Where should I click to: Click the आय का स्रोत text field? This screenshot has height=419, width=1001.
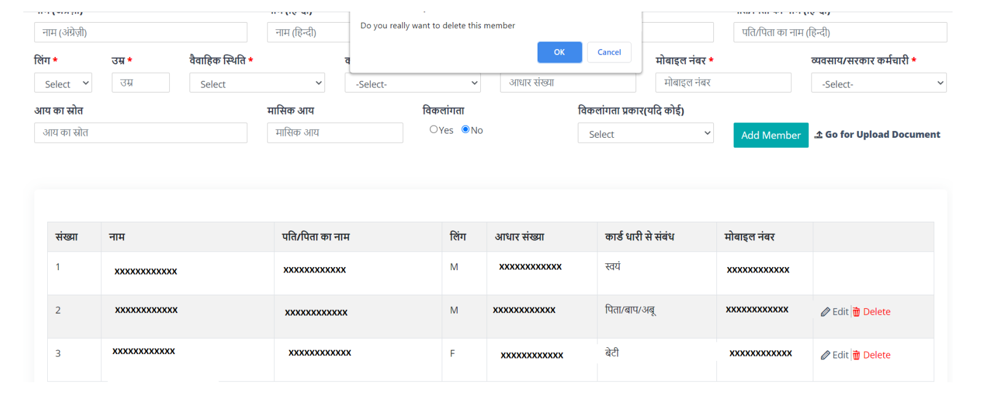tap(140, 133)
